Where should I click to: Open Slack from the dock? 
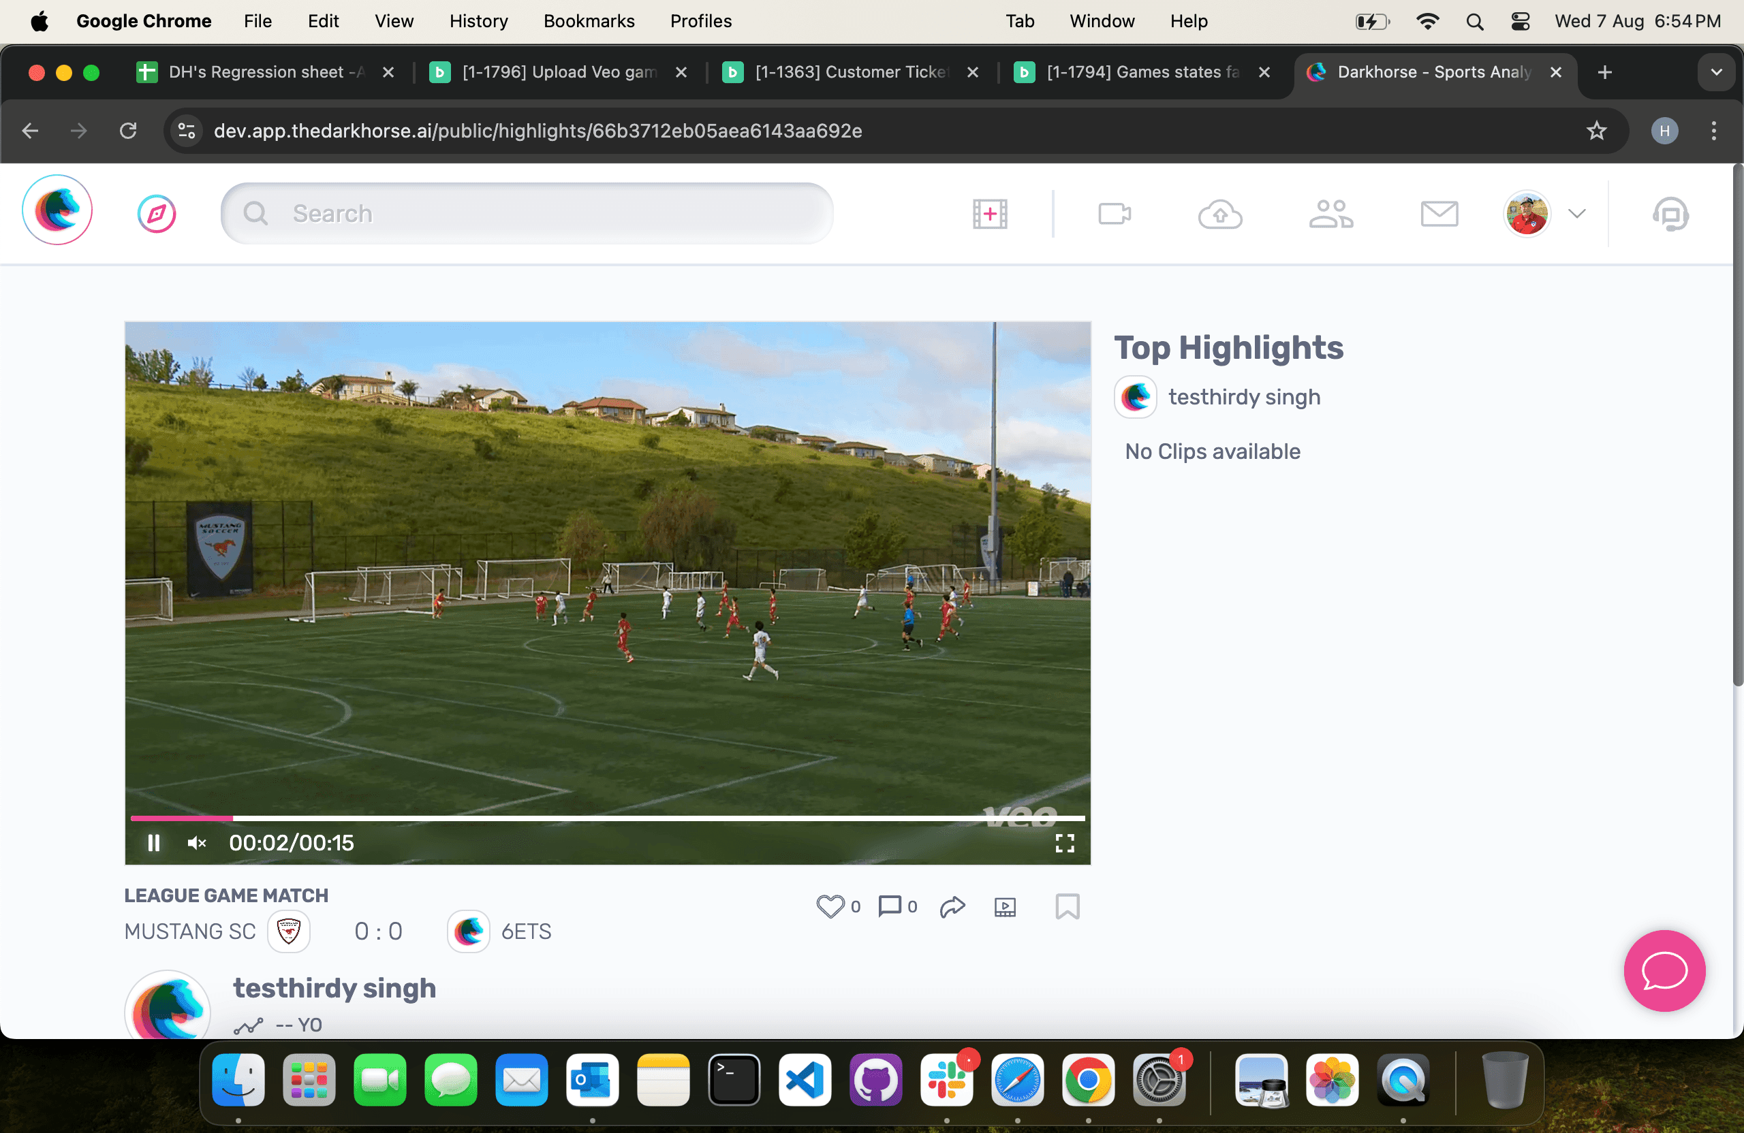coord(947,1081)
